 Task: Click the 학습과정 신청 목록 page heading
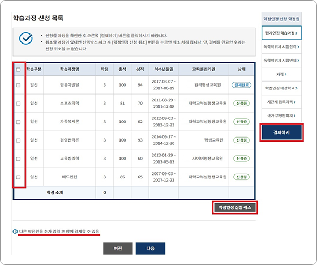point(38,18)
